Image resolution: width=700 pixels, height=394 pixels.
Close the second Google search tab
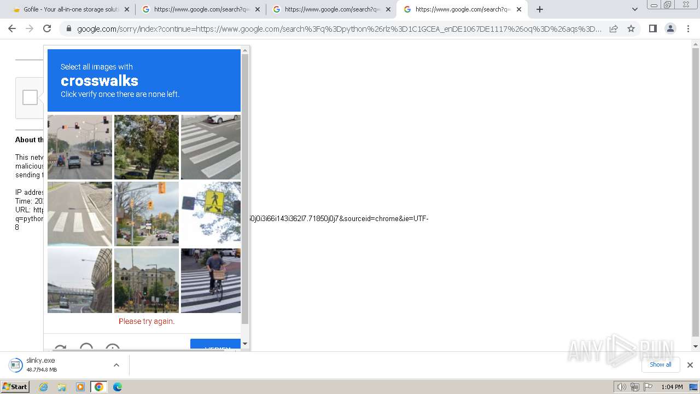258,9
